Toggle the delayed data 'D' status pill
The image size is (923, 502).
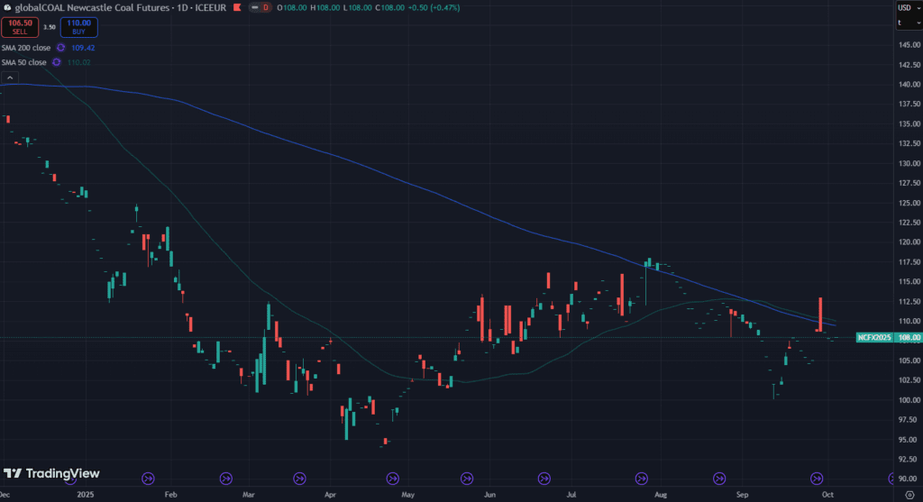point(267,8)
